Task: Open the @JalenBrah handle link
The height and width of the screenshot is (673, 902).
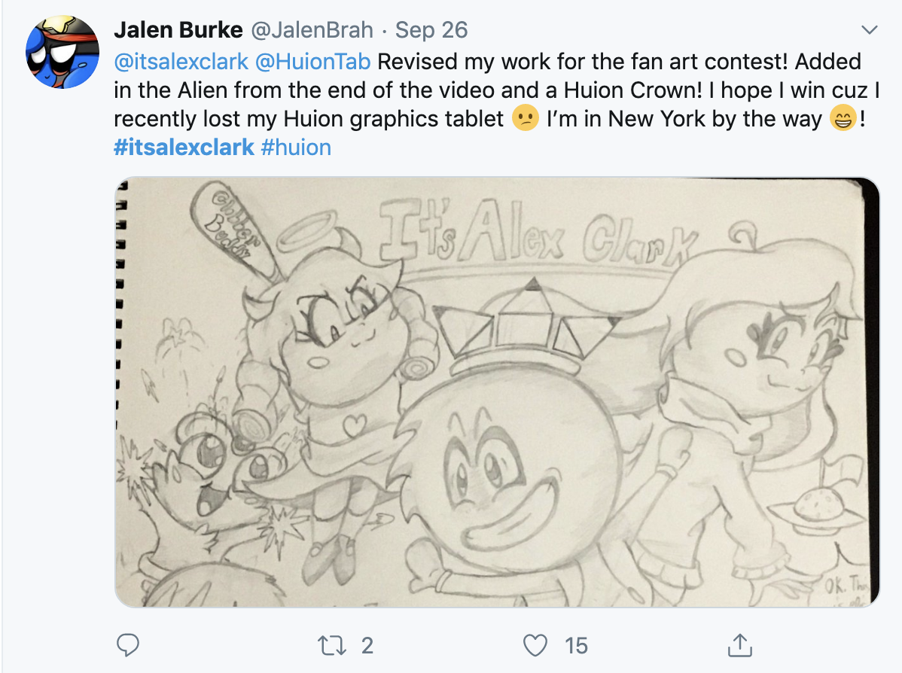Action: click(312, 30)
